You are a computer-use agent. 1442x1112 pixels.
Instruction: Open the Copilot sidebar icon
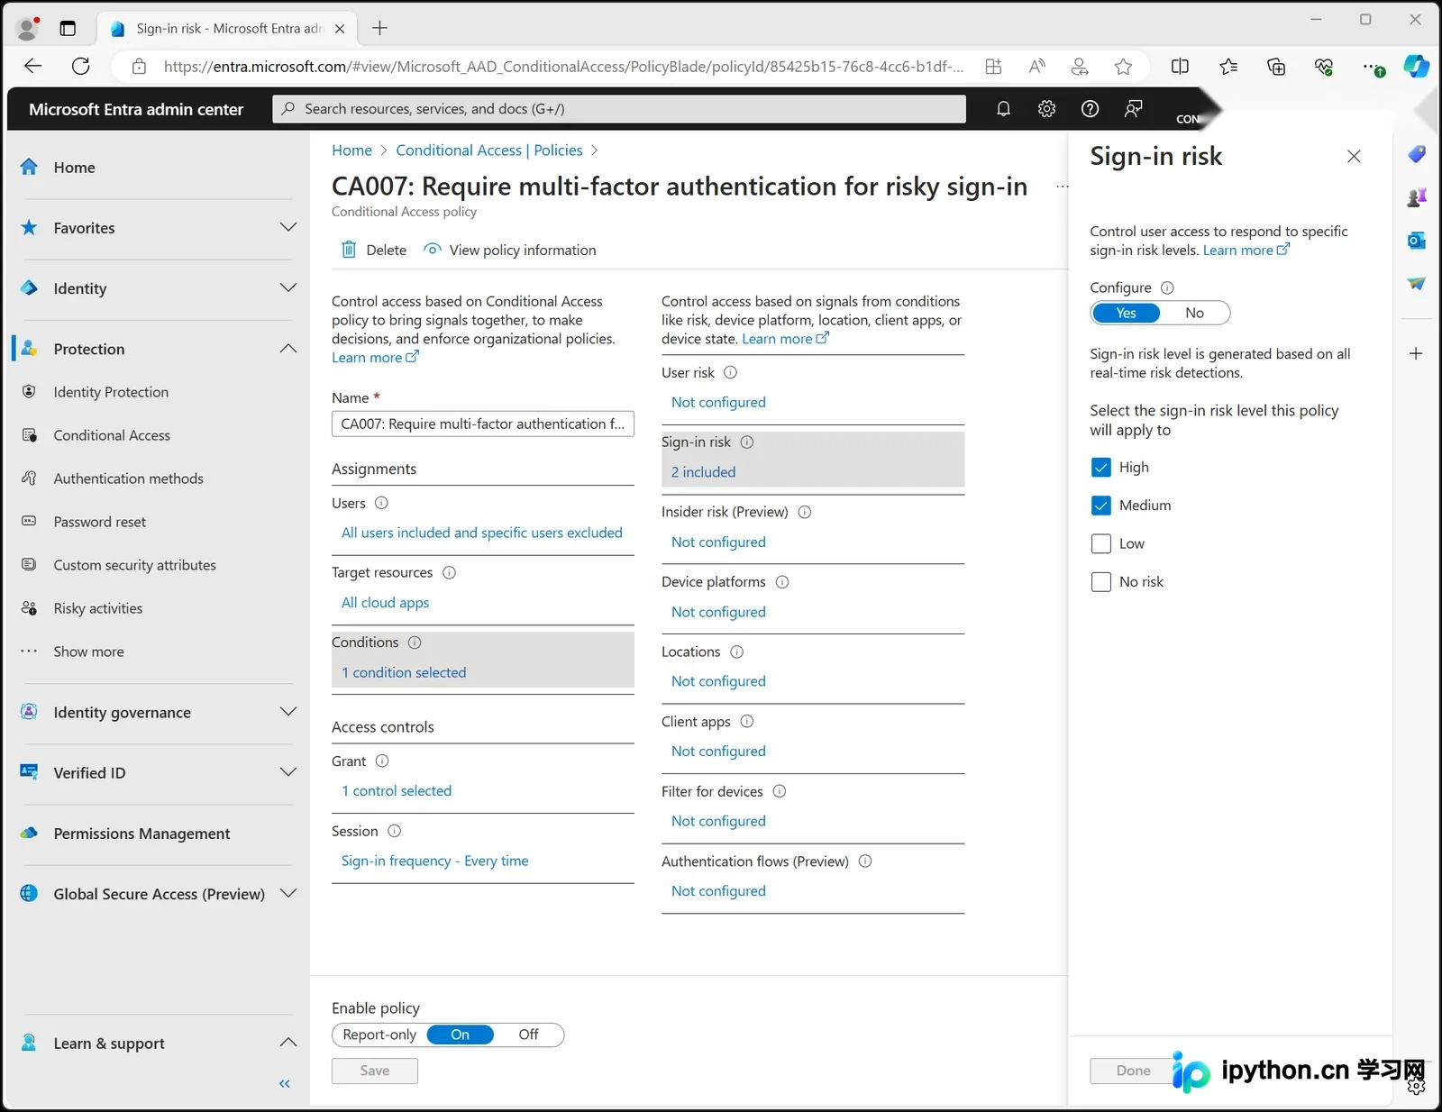tap(1416, 66)
